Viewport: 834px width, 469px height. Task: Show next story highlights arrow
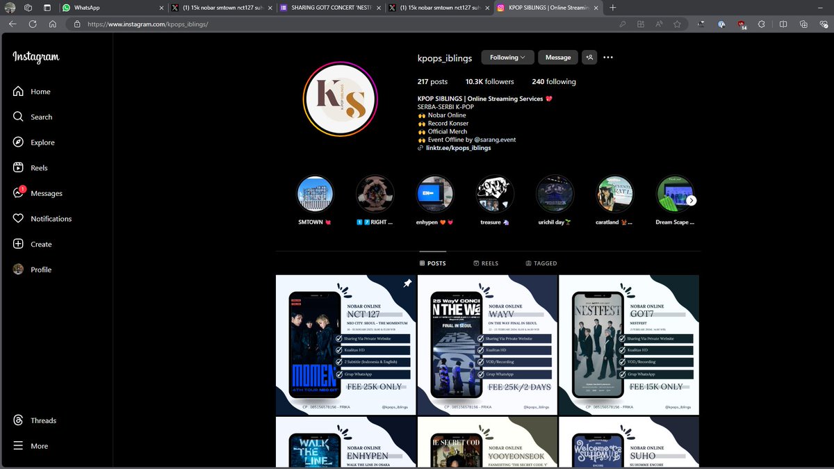point(692,200)
